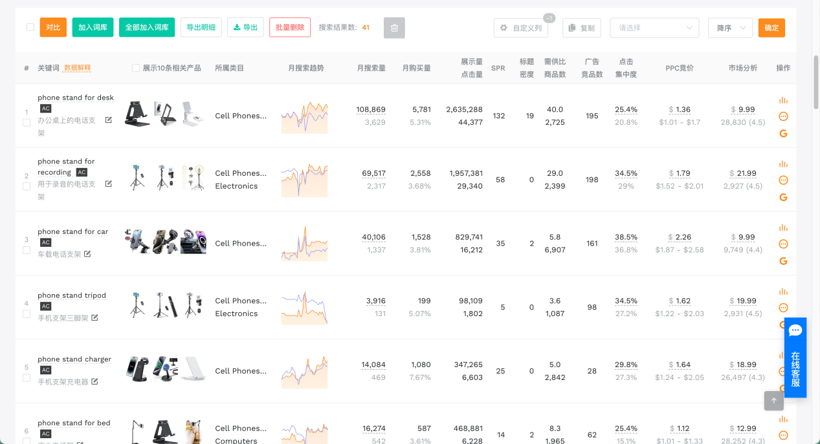Open the monthly search volume link 108,869
The height and width of the screenshot is (444, 820).
tap(370, 110)
